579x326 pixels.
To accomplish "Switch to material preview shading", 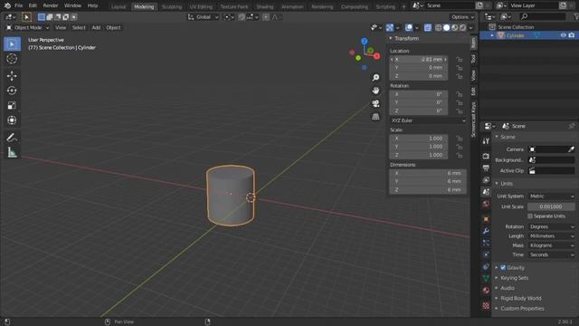I will coord(454,27).
